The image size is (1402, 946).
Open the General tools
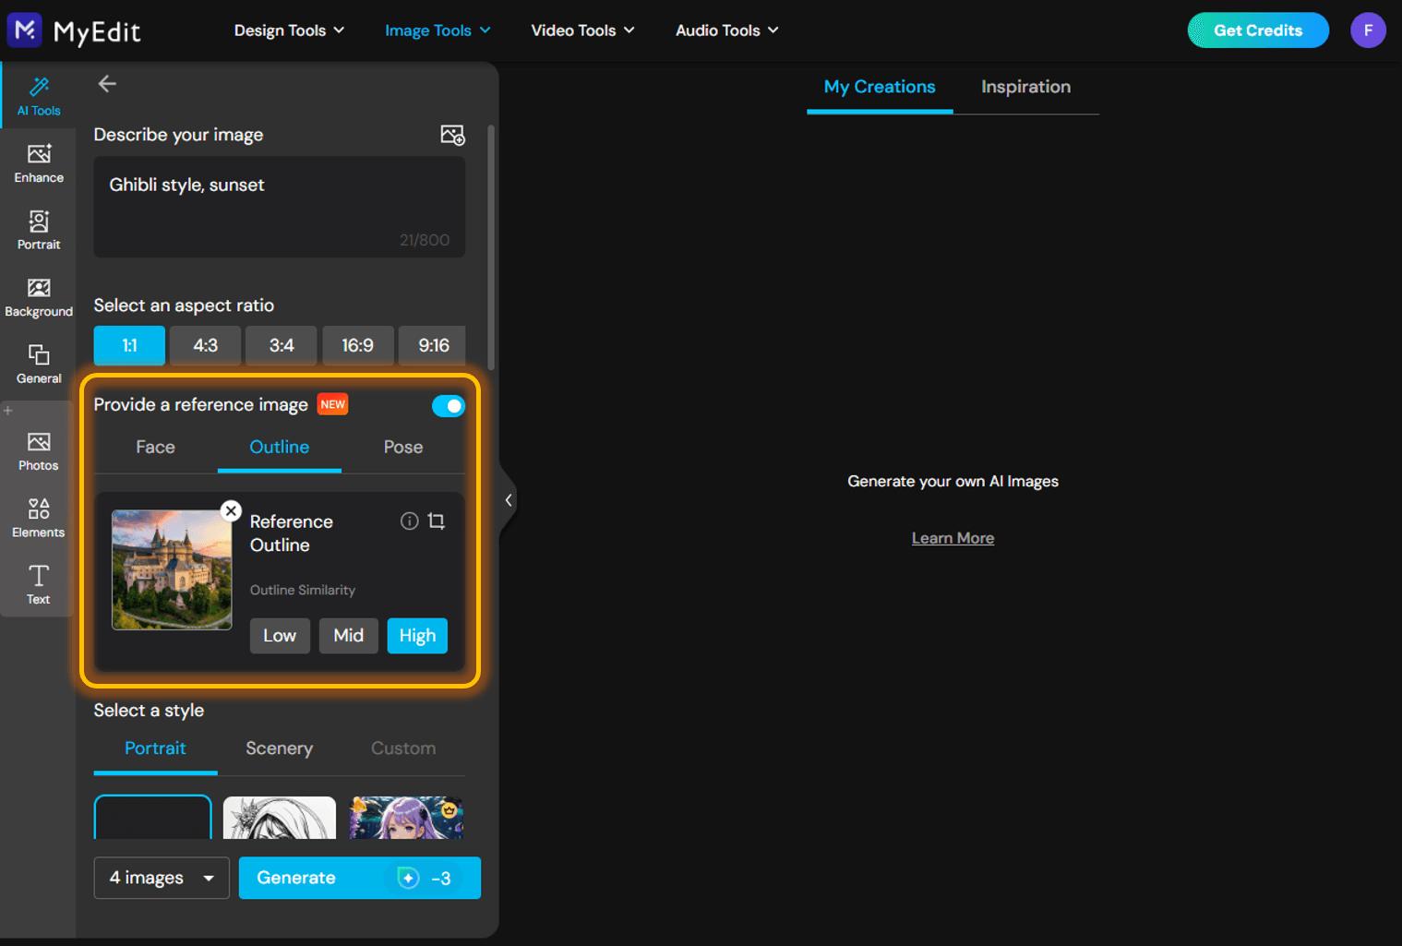[39, 364]
